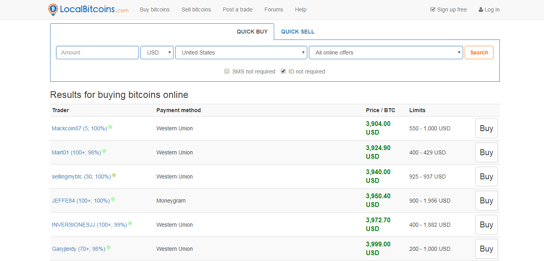Click the LocalBitcoins.com logo
The image size is (544, 261).
click(x=88, y=9)
